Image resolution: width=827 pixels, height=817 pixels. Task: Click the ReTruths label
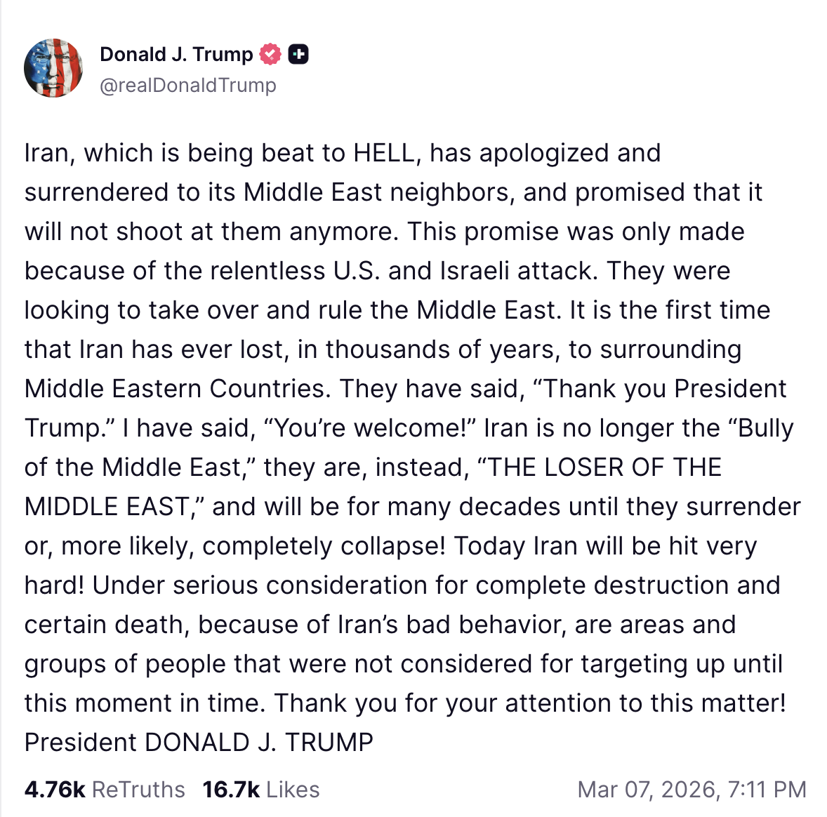(138, 790)
